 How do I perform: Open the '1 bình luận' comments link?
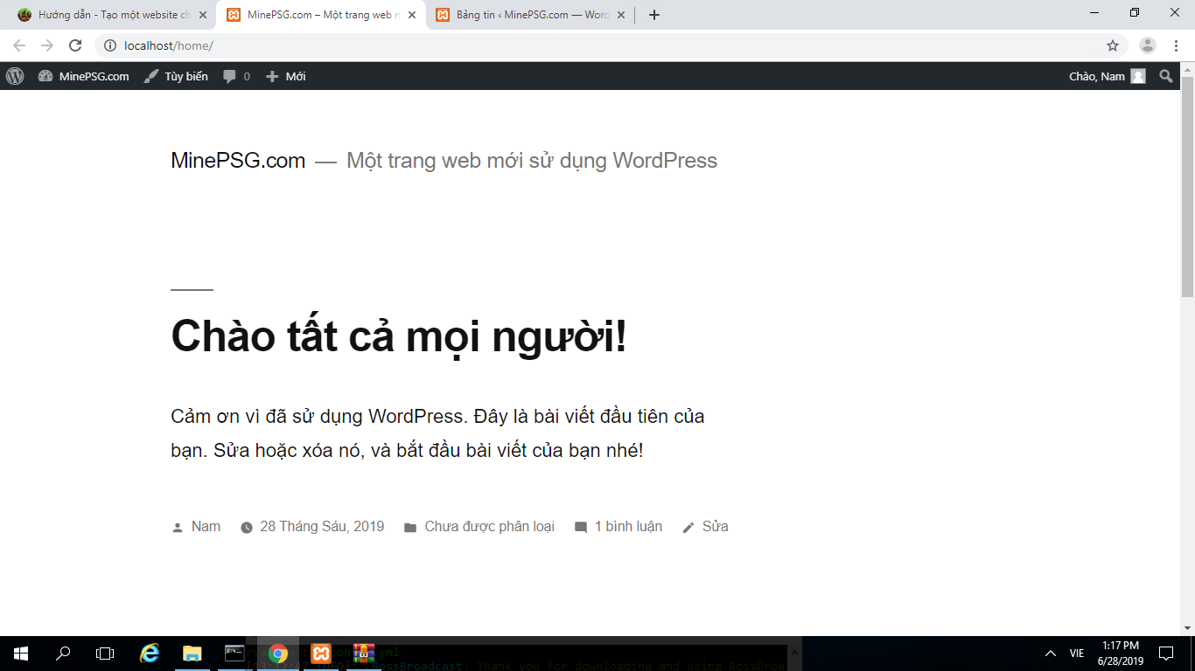pos(628,527)
